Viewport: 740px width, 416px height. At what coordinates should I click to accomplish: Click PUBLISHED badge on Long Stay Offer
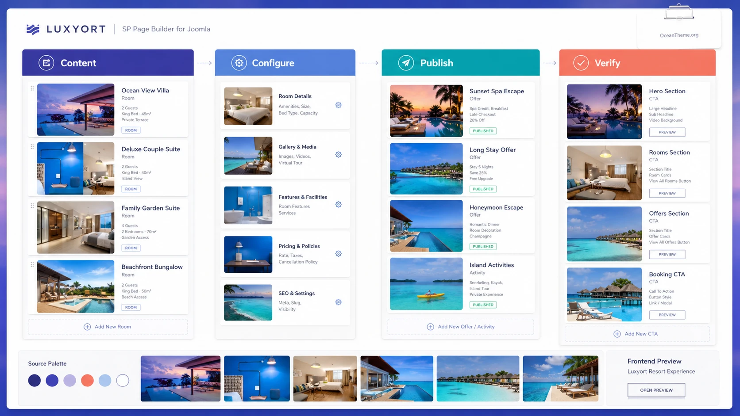pos(483,189)
